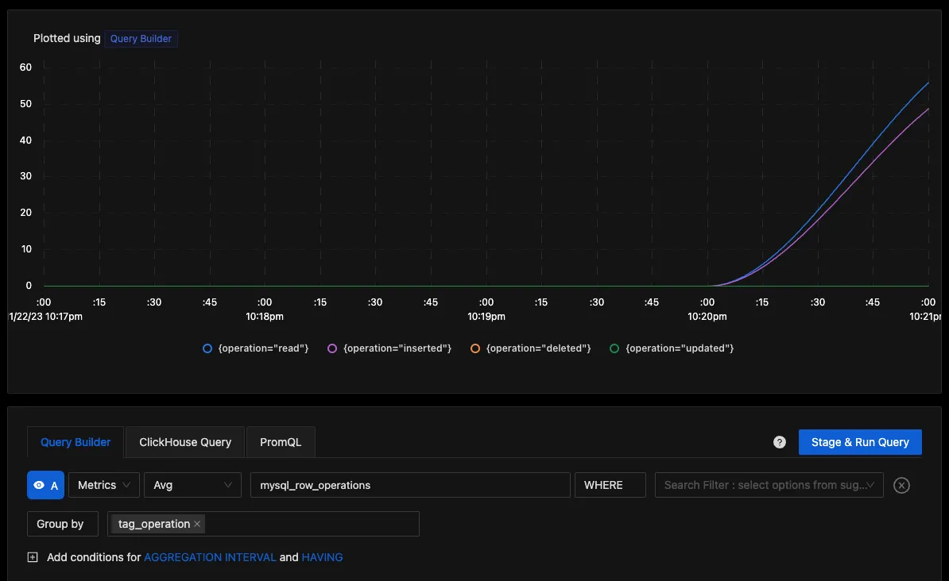Switch to the ClickHouse Query tab
The height and width of the screenshot is (581, 949).
click(x=185, y=442)
